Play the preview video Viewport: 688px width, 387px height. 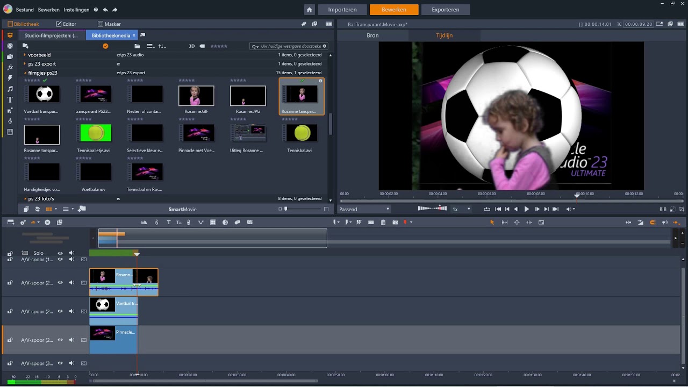coord(526,209)
